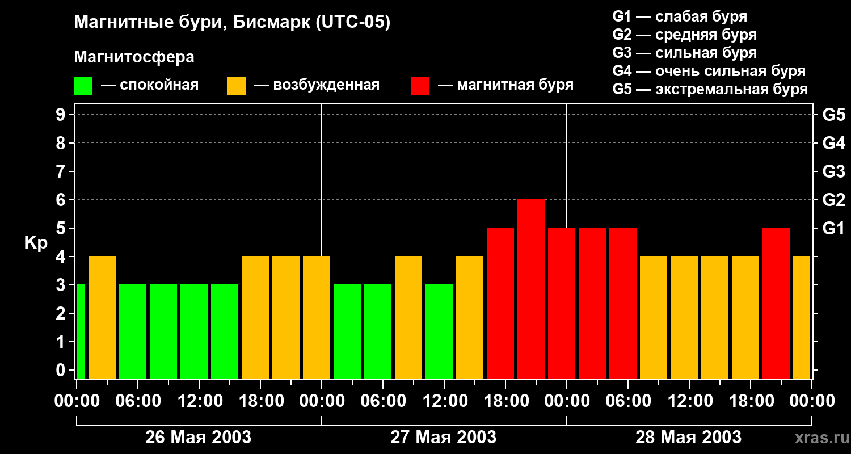
Task: Click the orange bar just before the first red bar
Action: click(470, 317)
